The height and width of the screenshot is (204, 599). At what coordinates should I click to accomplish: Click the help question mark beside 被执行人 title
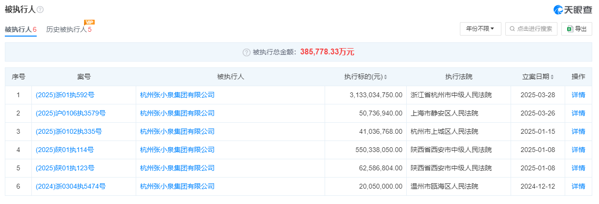(40, 10)
